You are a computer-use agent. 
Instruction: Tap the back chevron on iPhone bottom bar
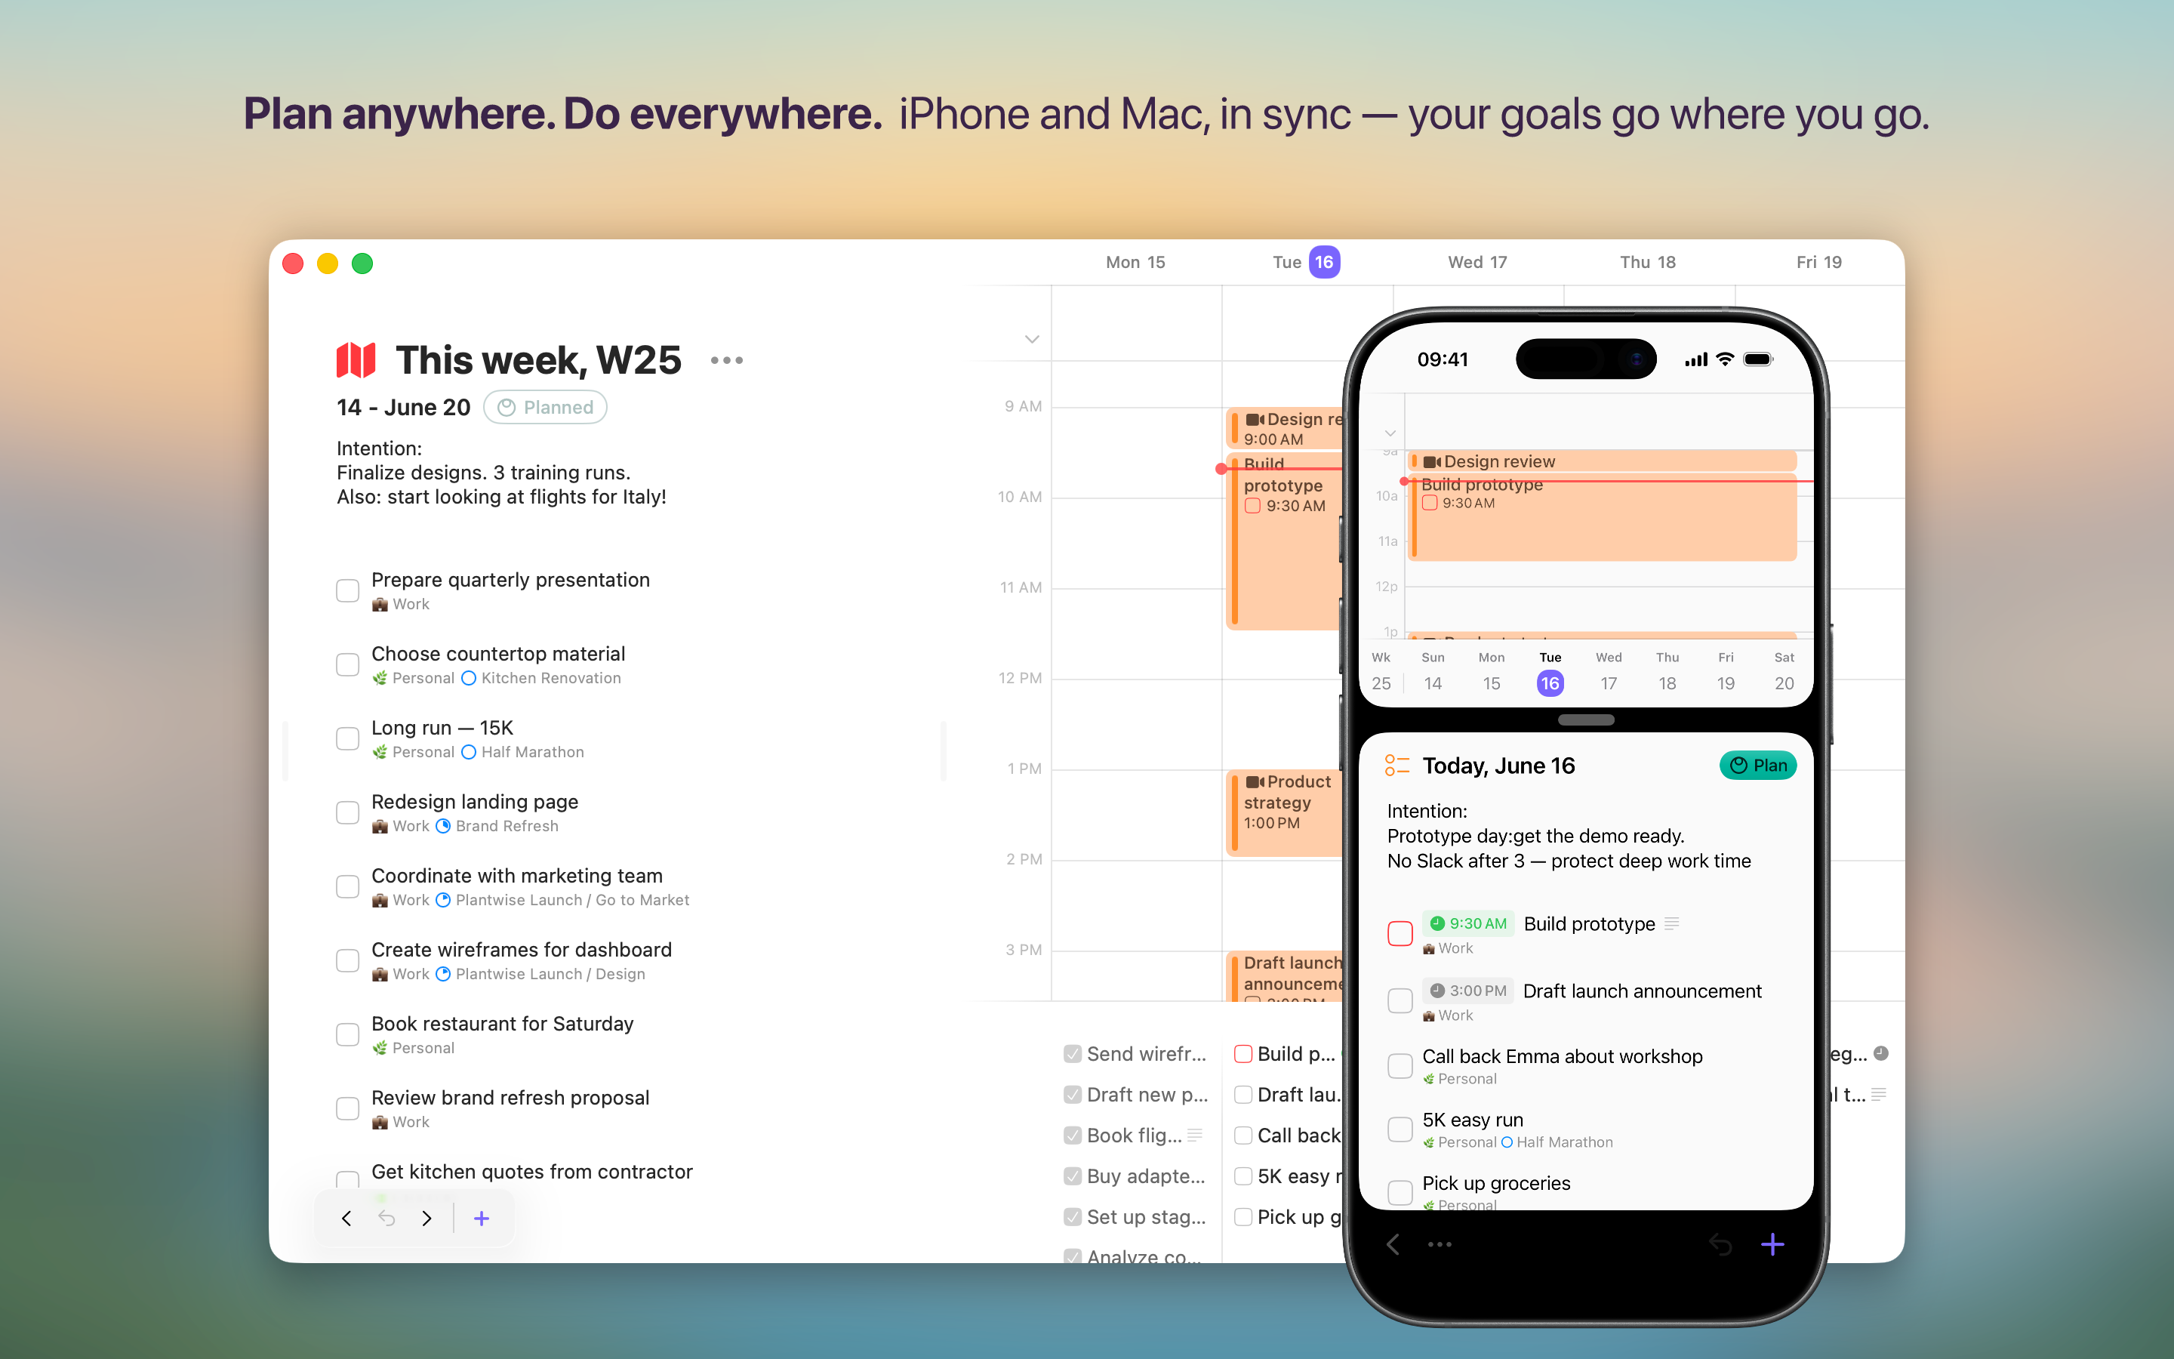coord(1393,1244)
